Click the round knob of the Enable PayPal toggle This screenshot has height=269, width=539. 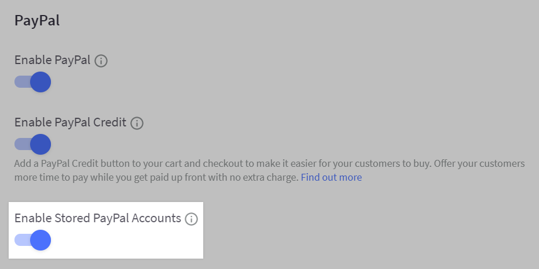(41, 82)
